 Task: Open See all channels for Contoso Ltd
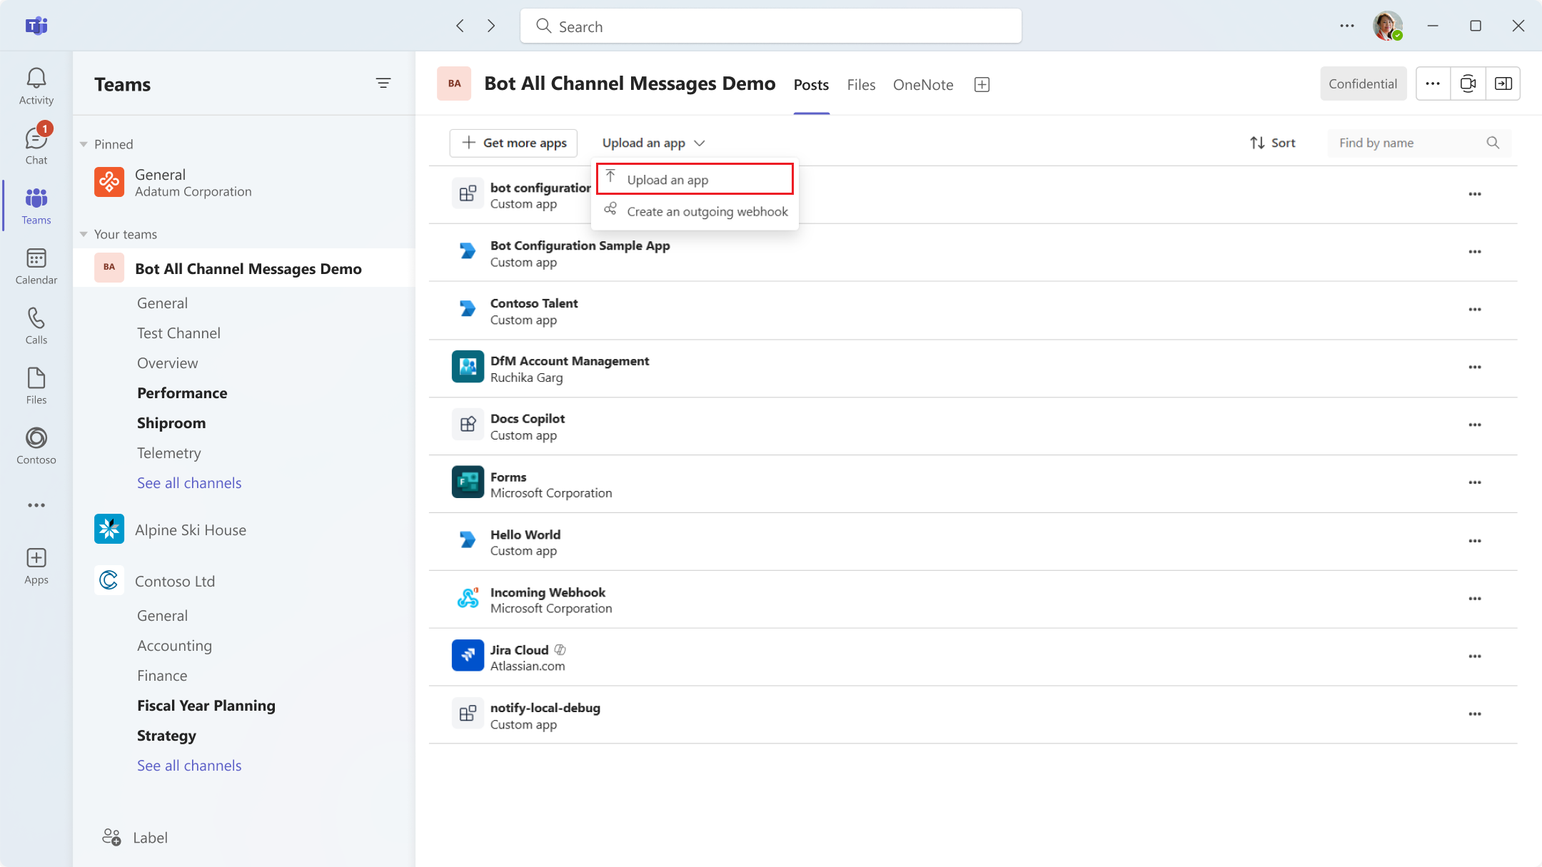(188, 765)
